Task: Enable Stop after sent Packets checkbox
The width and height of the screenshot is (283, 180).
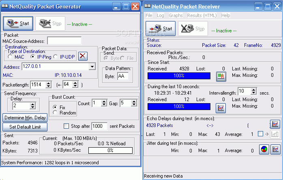Action: [x=66, y=126]
